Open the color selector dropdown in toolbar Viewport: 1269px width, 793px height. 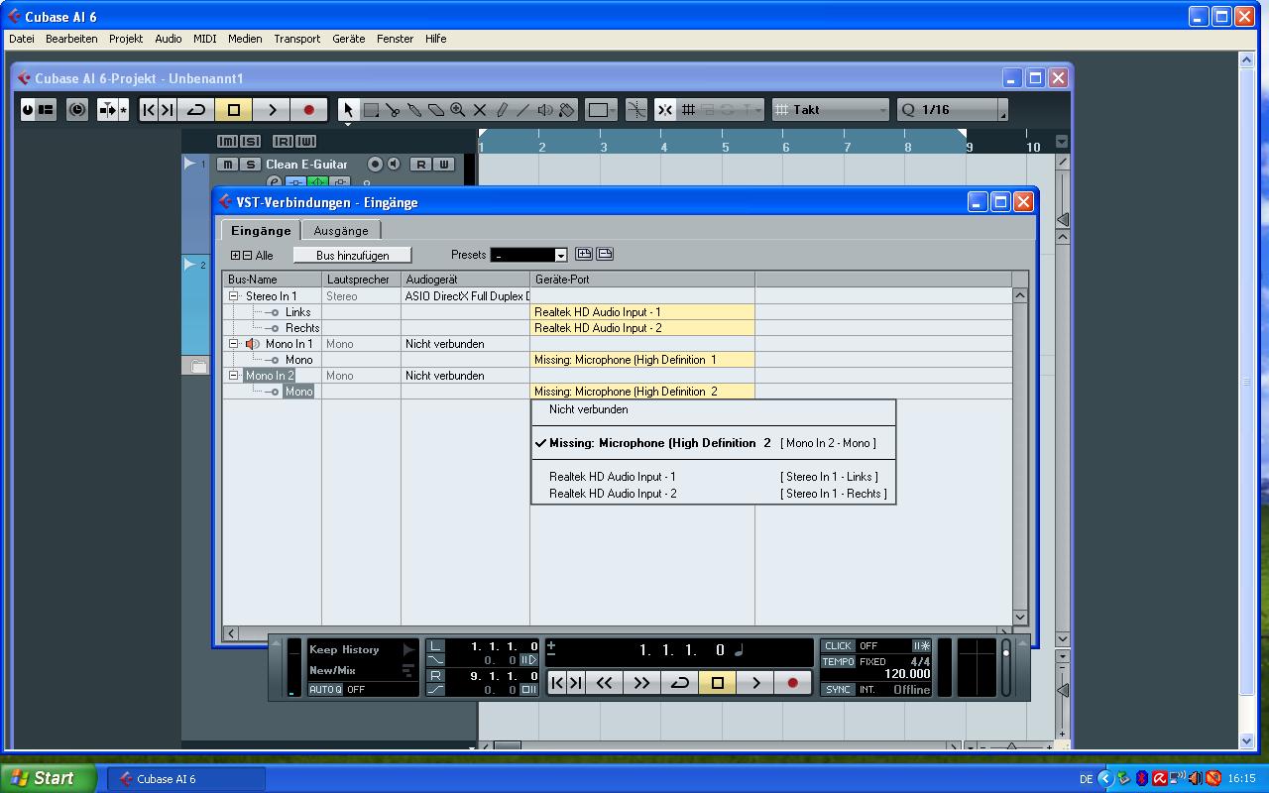(601, 110)
